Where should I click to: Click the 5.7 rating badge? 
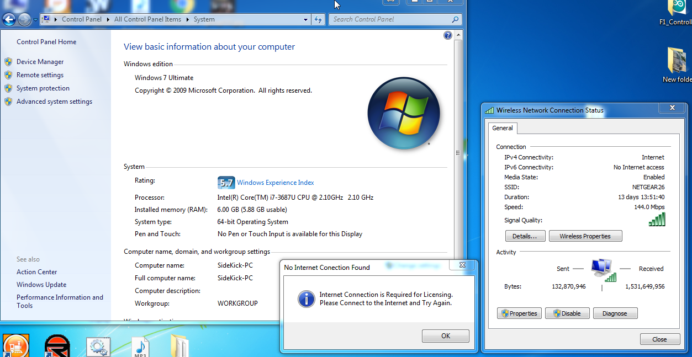tap(226, 183)
